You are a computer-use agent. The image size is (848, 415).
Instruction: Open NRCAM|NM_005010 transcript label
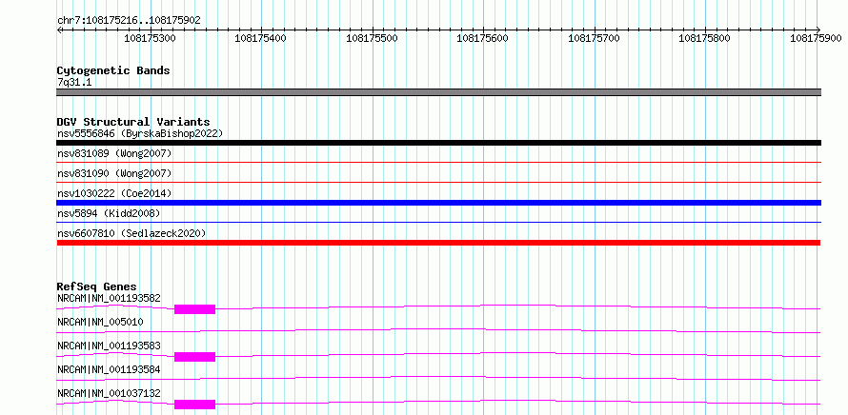pyautogui.click(x=100, y=322)
